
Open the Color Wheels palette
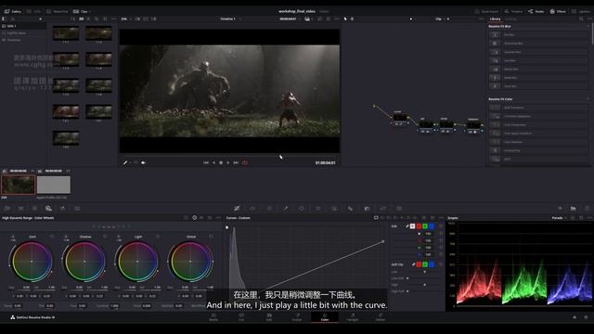(34, 208)
